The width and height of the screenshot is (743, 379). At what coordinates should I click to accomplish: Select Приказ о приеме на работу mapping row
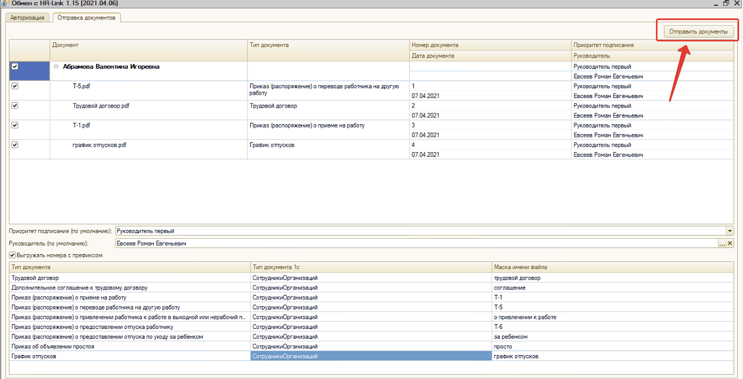click(x=130, y=297)
